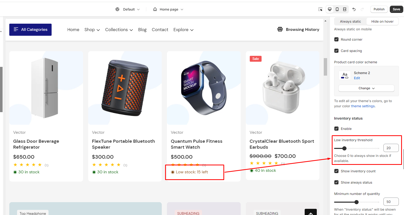Toggle the inspector selection tool icon

tap(320, 9)
